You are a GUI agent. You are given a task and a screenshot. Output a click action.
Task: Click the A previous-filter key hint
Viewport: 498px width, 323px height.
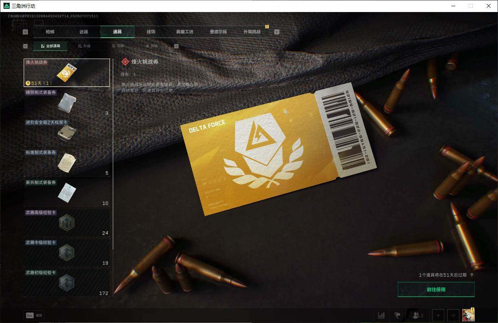click(25, 46)
